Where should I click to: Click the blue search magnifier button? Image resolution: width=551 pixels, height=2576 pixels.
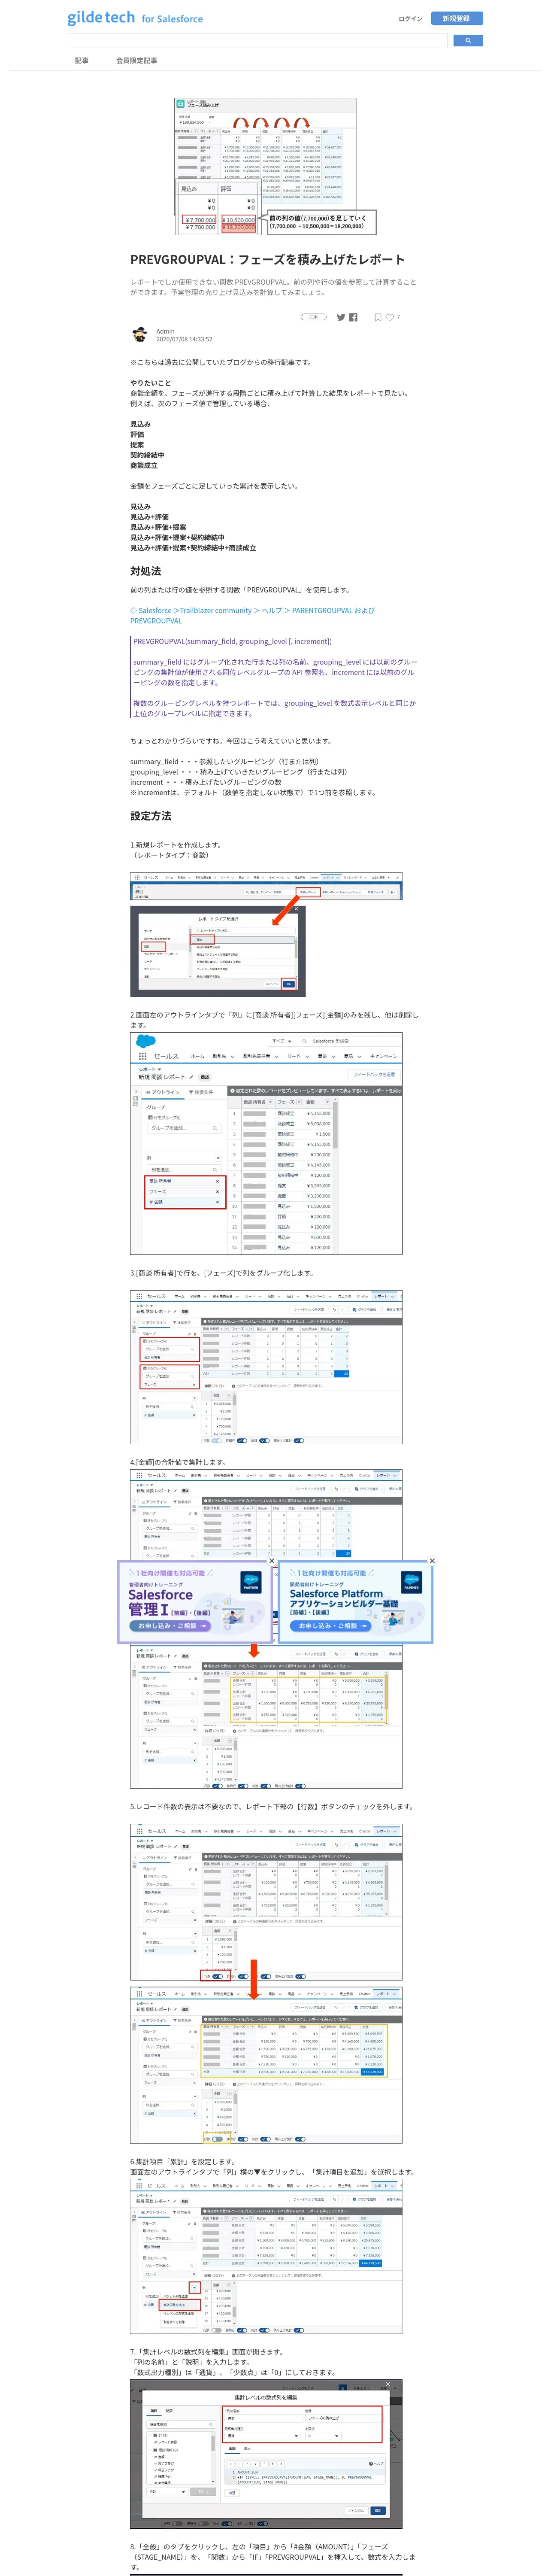[x=468, y=41]
